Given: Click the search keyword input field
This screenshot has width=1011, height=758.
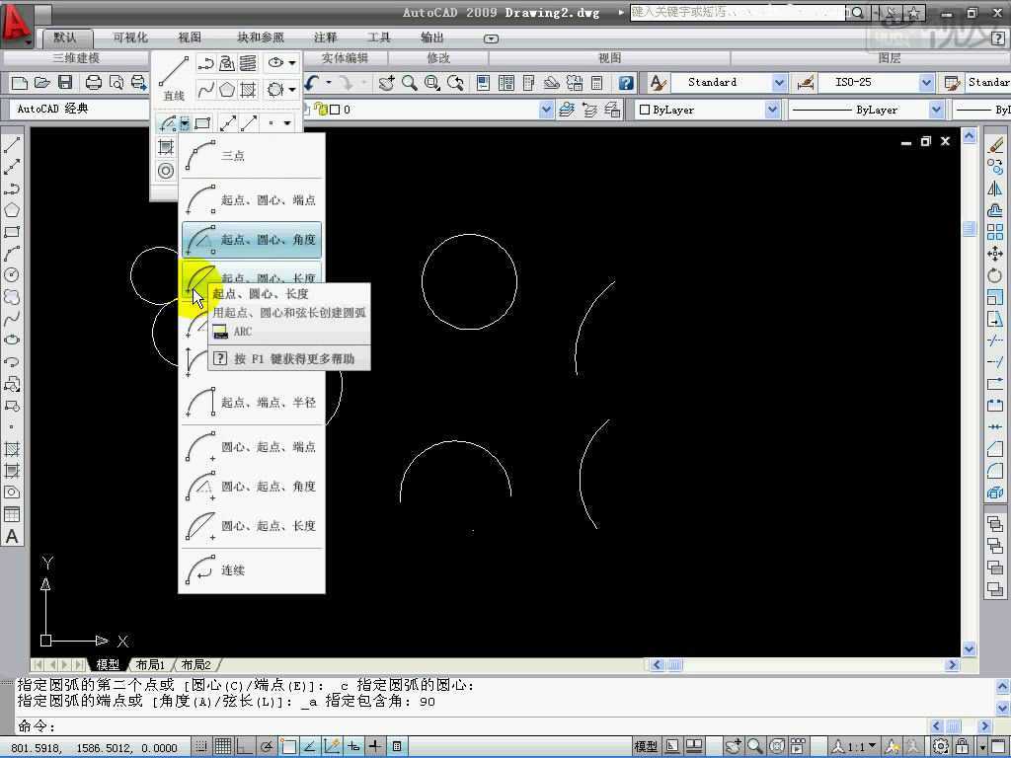Looking at the screenshot, I should tap(737, 12).
